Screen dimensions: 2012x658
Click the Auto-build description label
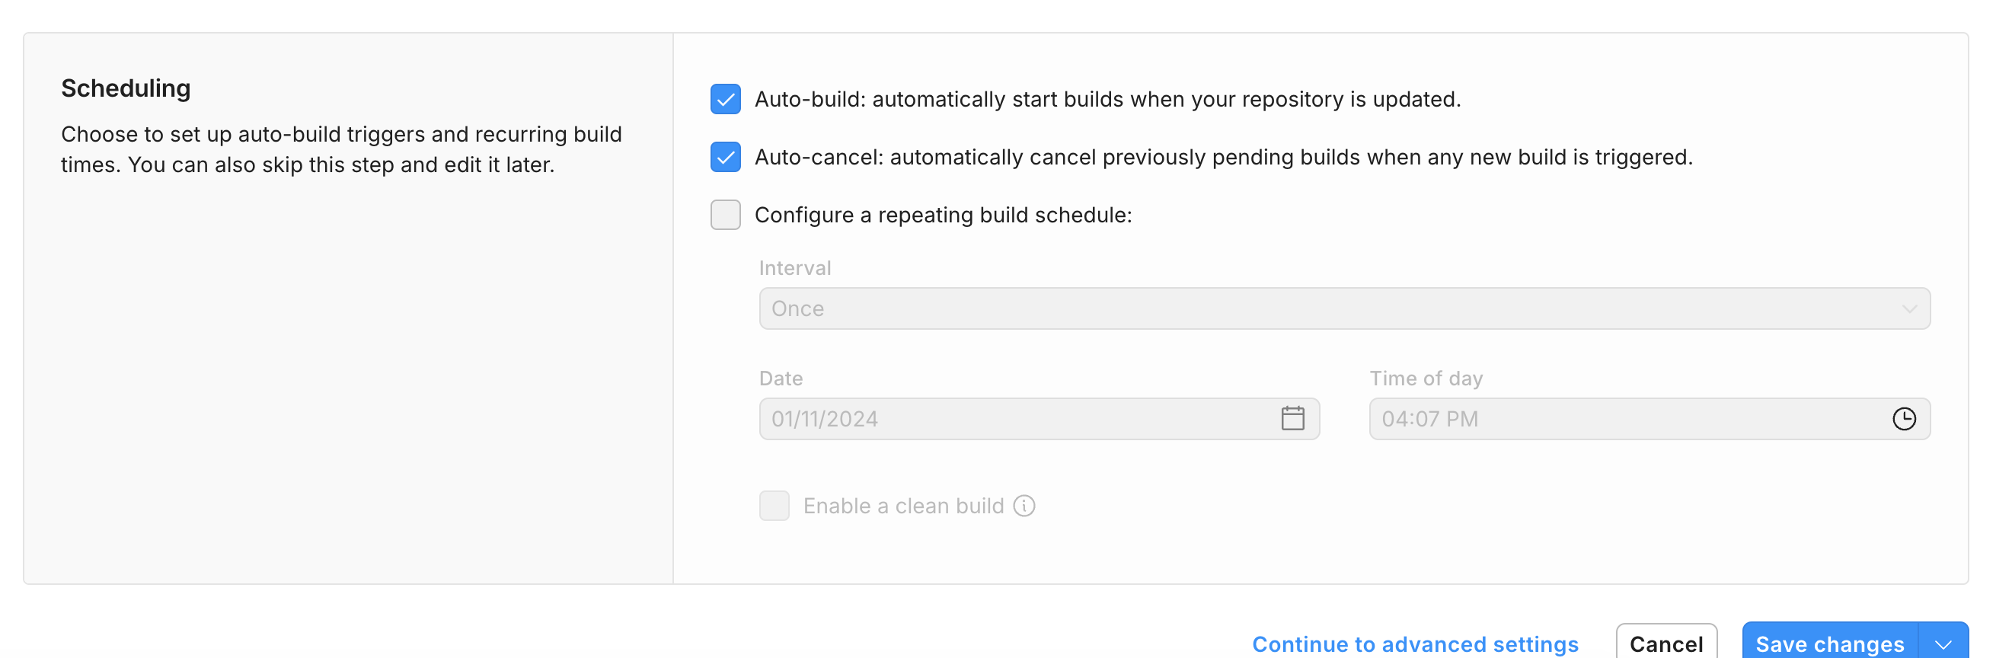(x=1107, y=99)
